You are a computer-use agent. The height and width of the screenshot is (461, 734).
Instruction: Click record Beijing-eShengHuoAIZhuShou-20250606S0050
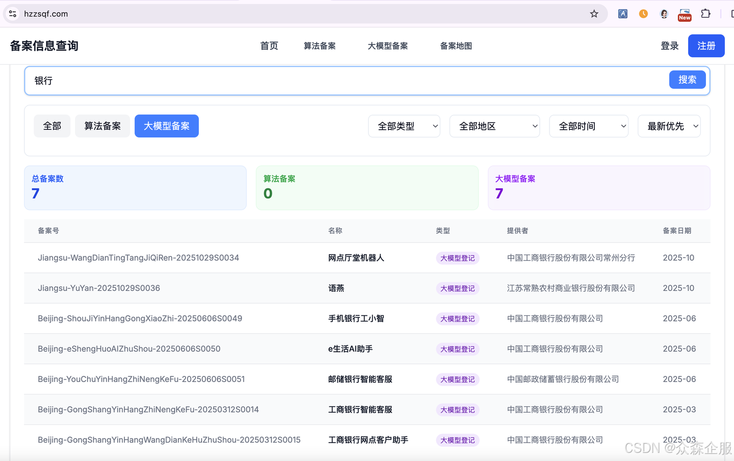coord(129,349)
